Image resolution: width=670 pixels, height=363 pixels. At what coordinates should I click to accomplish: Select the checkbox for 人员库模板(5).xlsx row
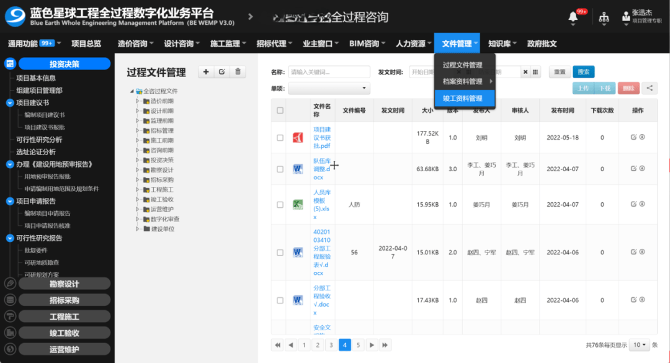(280, 204)
